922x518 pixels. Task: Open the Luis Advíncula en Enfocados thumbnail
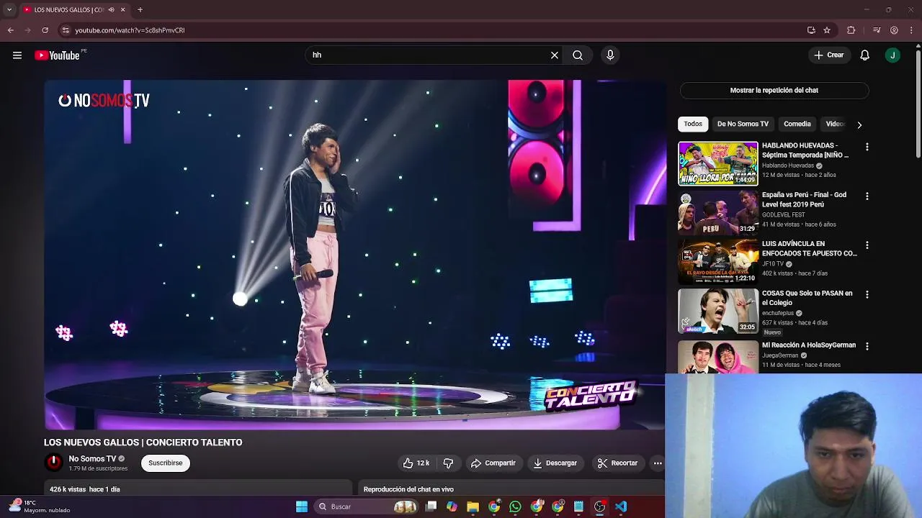[718, 262]
